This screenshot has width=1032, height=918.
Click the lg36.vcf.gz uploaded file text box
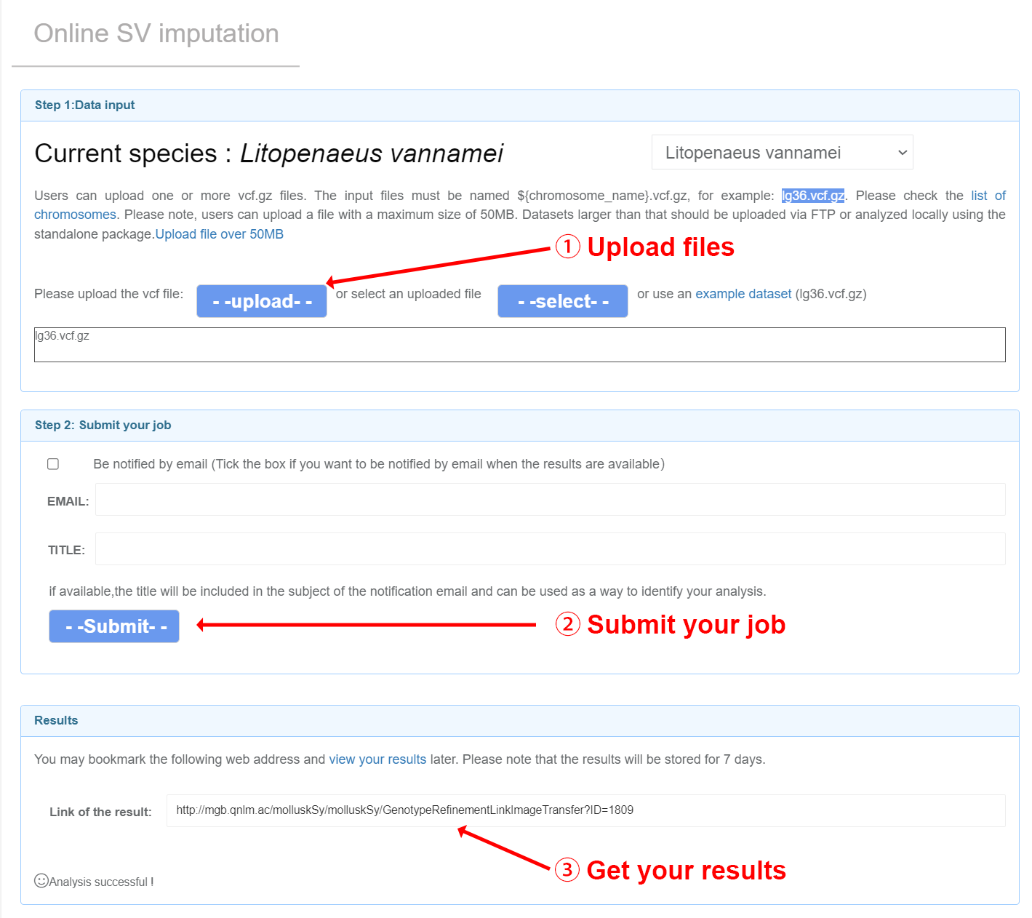pyautogui.click(x=519, y=345)
